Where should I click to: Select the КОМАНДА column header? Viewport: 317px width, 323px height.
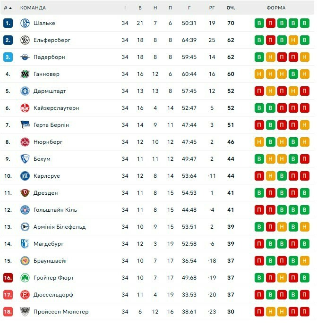point(33,8)
